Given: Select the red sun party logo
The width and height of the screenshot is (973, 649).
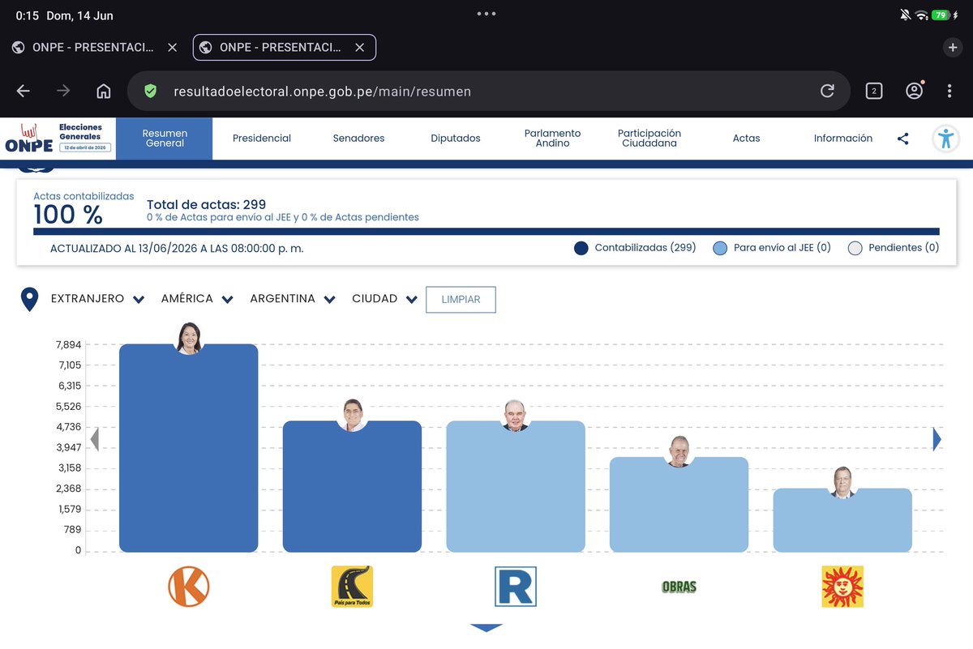Looking at the screenshot, I should [842, 587].
